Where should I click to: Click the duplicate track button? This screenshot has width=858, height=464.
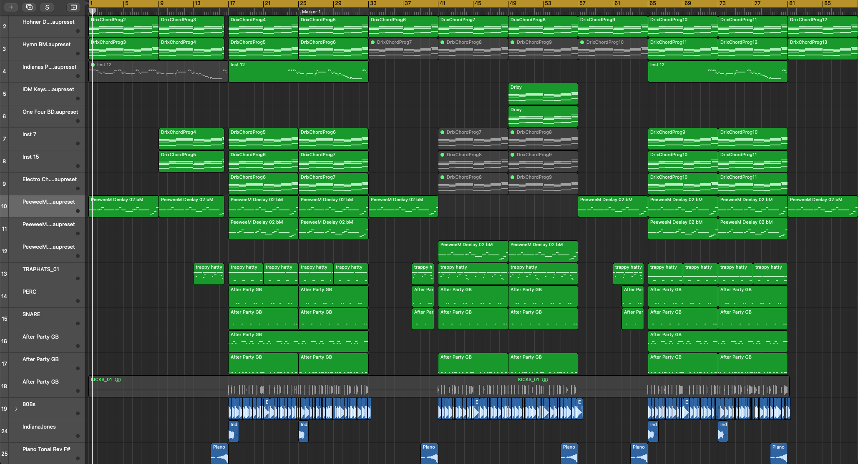29,7
